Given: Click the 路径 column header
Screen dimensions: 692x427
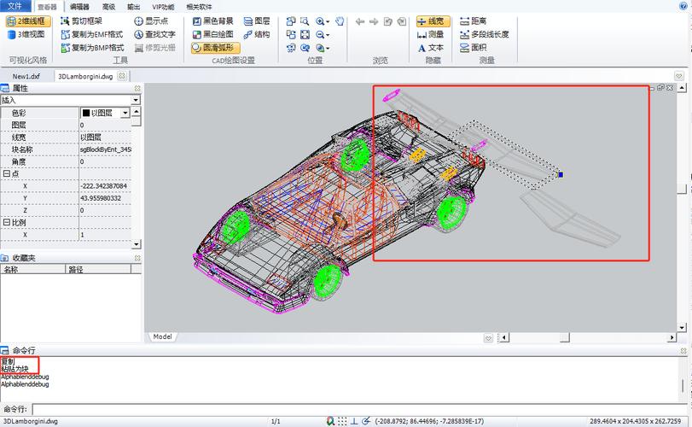Looking at the screenshot, I should click(98, 269).
